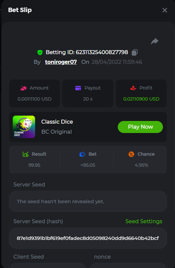This screenshot has height=268, width=175.
Task: Open toniroger07 user profile link
Action: pos(61,62)
